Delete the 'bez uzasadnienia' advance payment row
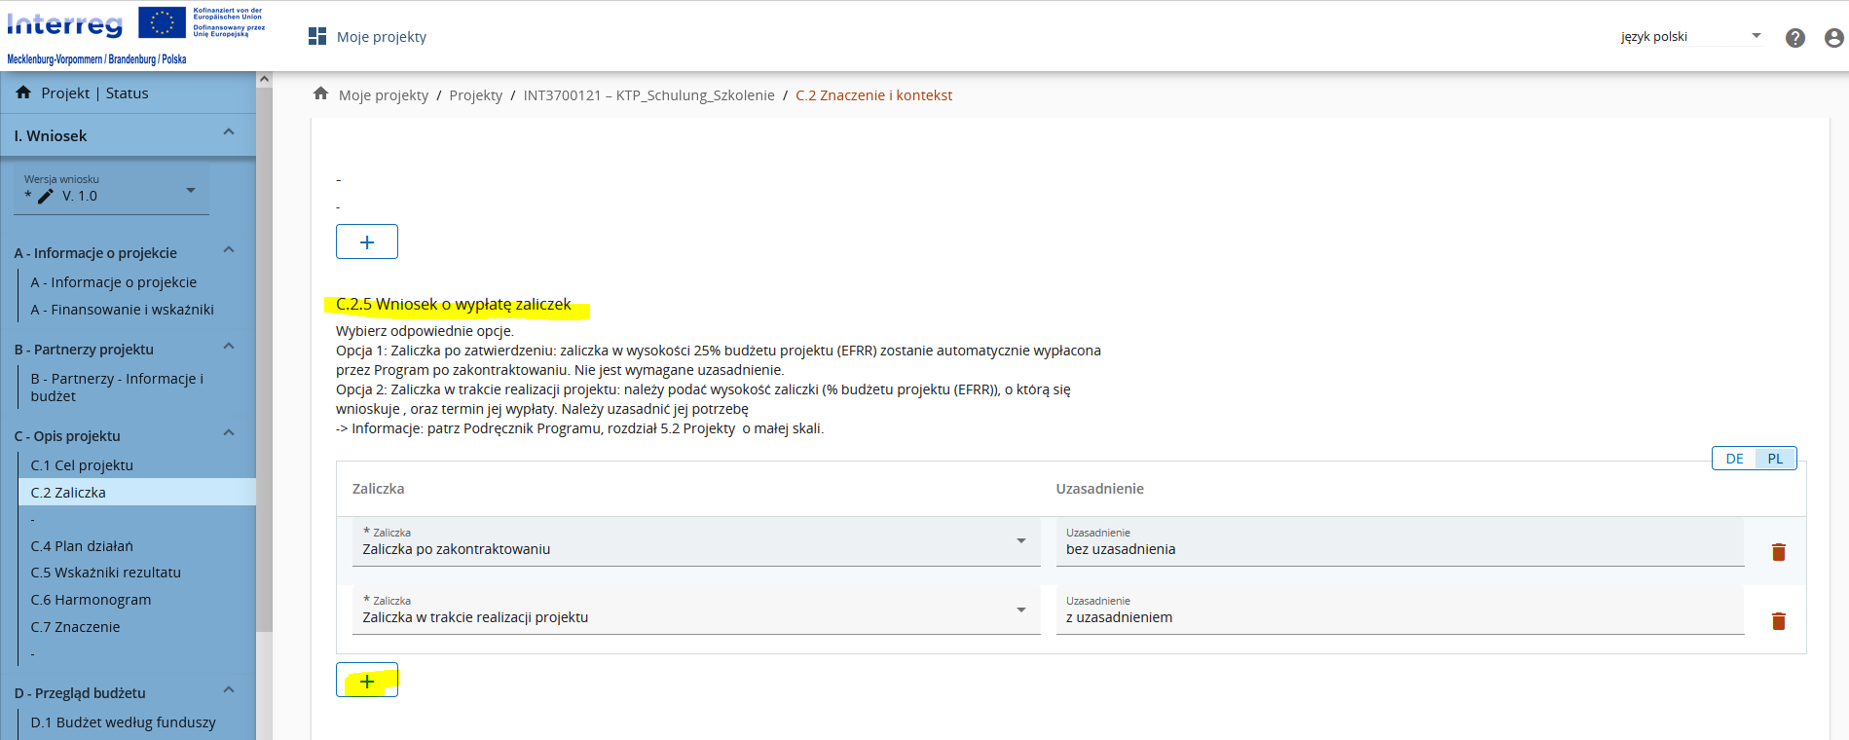1849x740 pixels. point(1778,552)
